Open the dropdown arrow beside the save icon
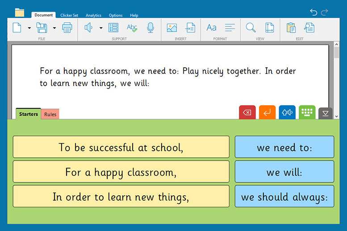The width and height of the screenshot is (347, 231). (x=54, y=28)
